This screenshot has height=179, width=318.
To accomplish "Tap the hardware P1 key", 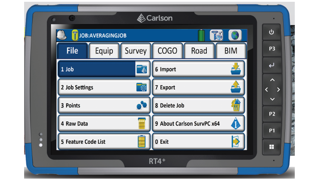I will point(272,130).
